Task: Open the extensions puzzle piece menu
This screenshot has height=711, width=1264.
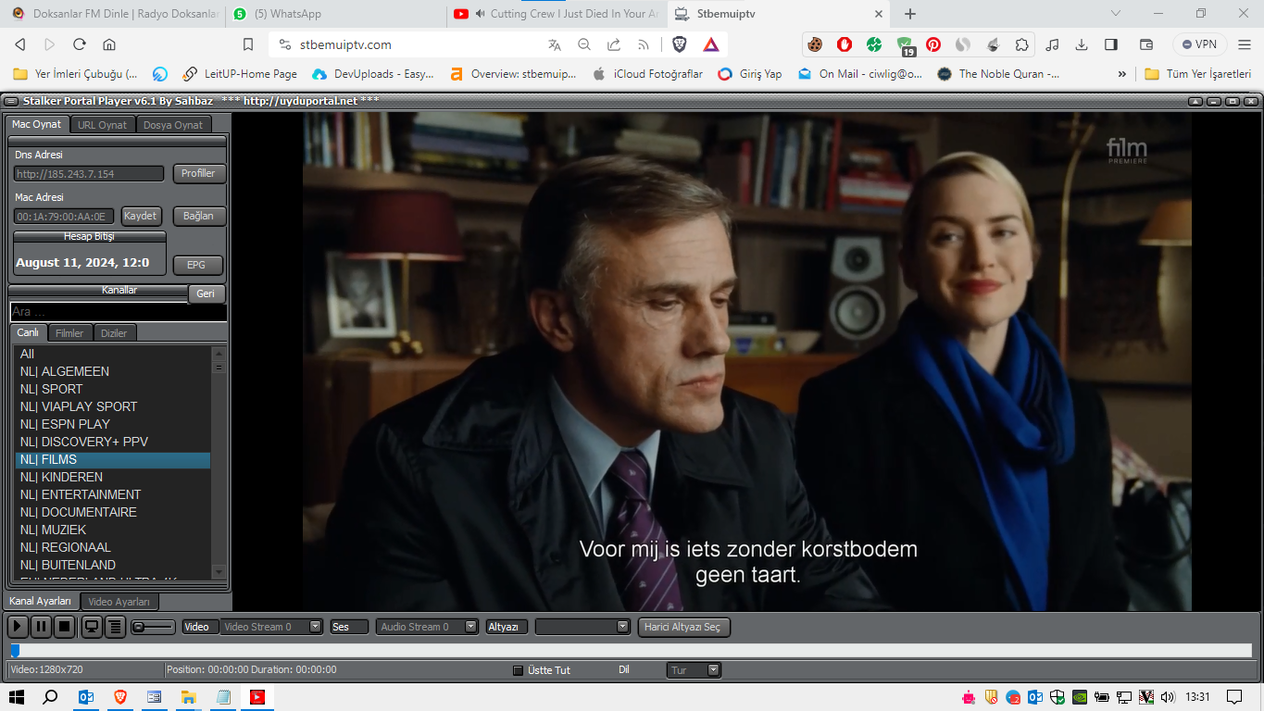Action: [x=1022, y=44]
